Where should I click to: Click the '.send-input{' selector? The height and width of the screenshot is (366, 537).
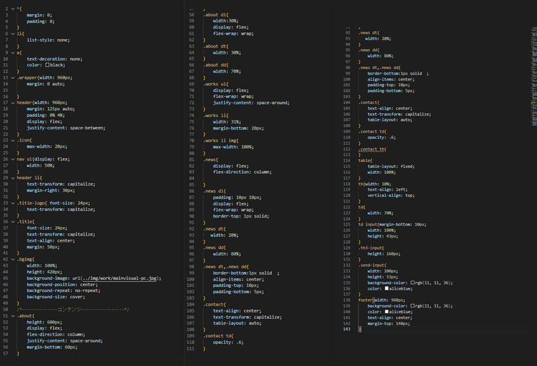click(373, 265)
